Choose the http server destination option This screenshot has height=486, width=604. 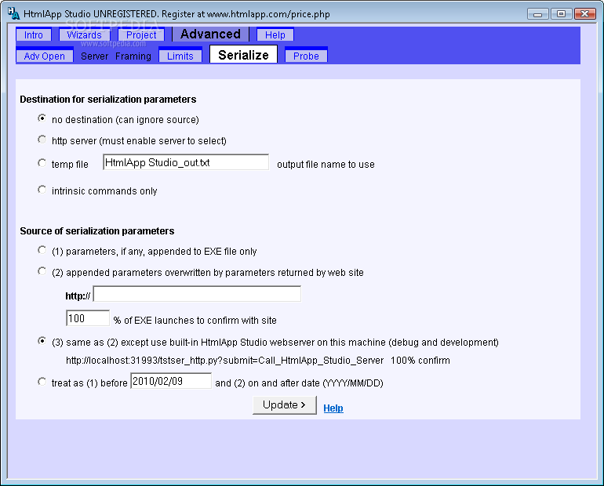coord(42,140)
